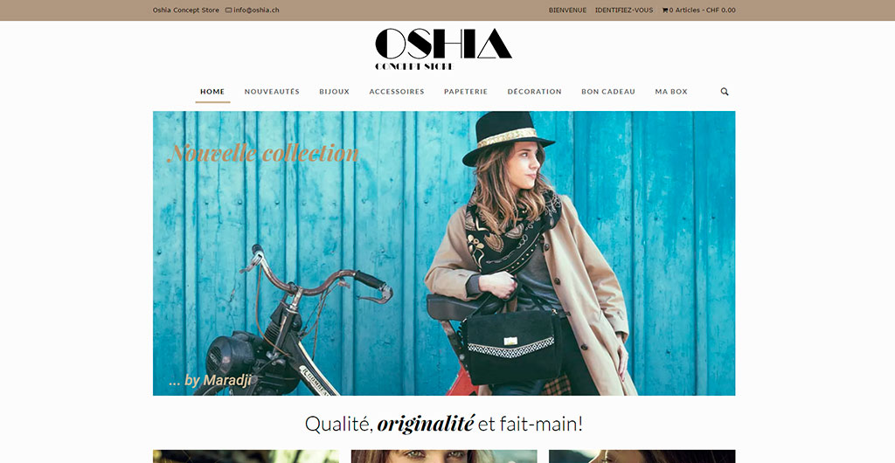Select the Accessoires menu item
The width and height of the screenshot is (895, 463).
click(397, 91)
